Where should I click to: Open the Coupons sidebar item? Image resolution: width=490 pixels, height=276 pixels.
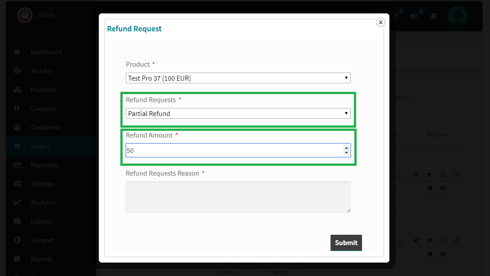pos(44,108)
